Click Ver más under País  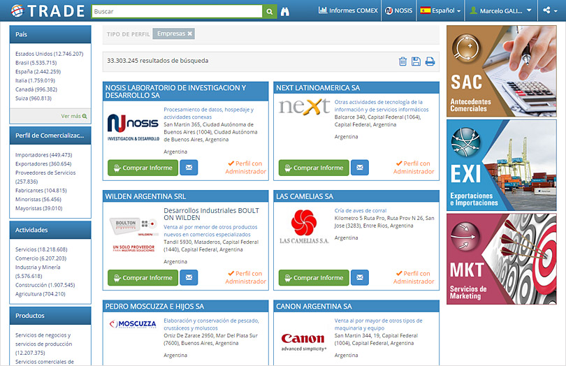[74, 116]
